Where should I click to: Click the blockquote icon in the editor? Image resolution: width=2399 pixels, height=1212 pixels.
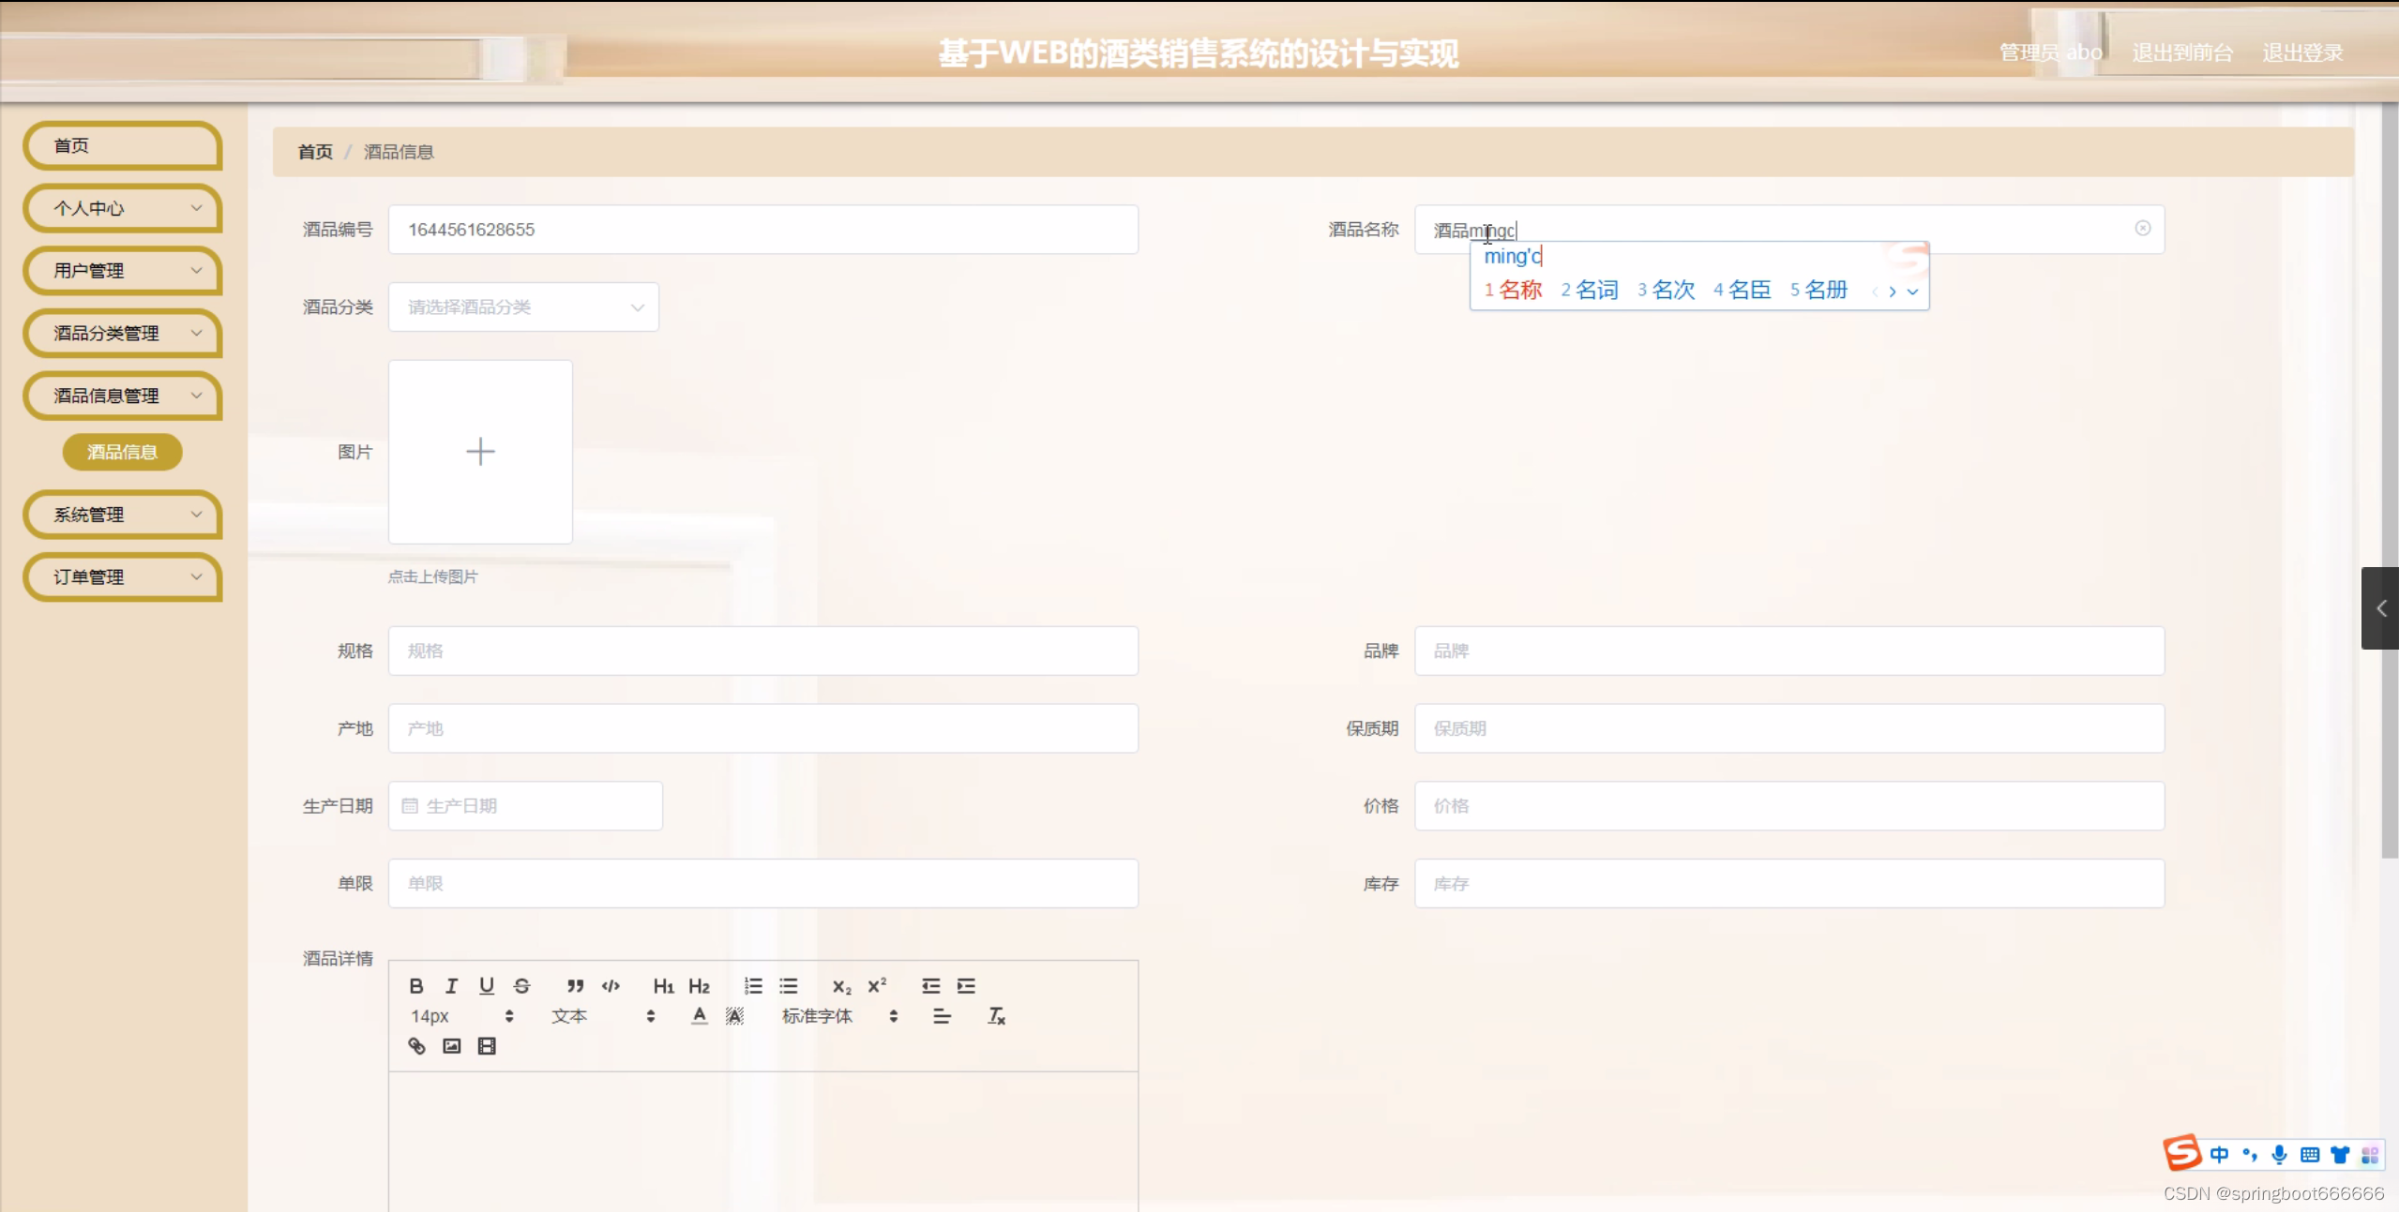575,985
